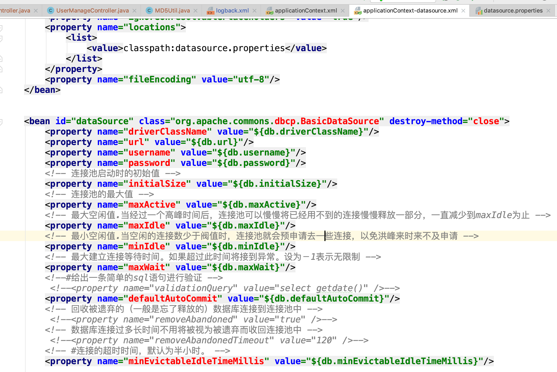The image size is (557, 372).
Task: Place cursor on minEvictableIdleTimeMillis property name
Action: click(196, 361)
